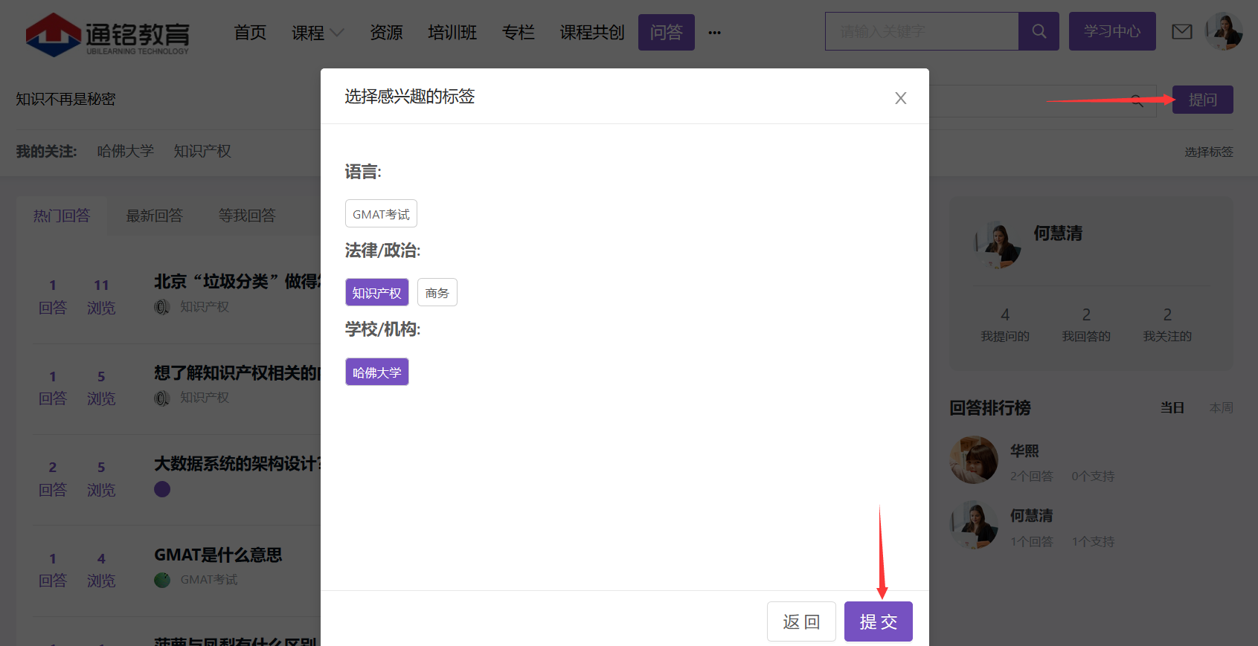Click green avatar next to GMAT考试 tag
This screenshot has width=1258, height=646.
[x=162, y=580]
